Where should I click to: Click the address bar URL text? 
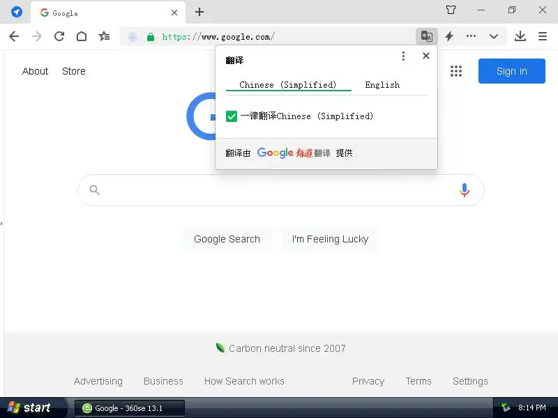point(218,37)
